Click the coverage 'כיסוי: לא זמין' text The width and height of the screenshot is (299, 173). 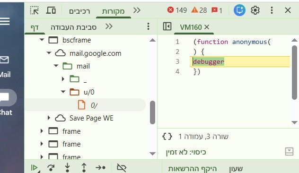pyautogui.click(x=186, y=152)
